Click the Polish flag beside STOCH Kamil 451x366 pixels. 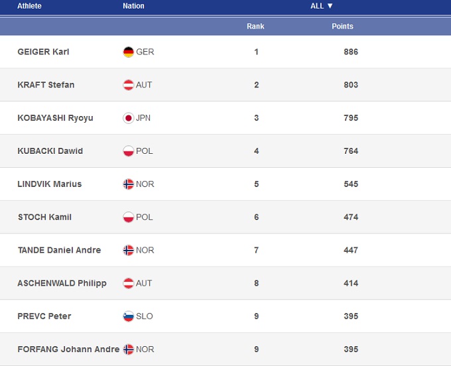pyautogui.click(x=129, y=217)
